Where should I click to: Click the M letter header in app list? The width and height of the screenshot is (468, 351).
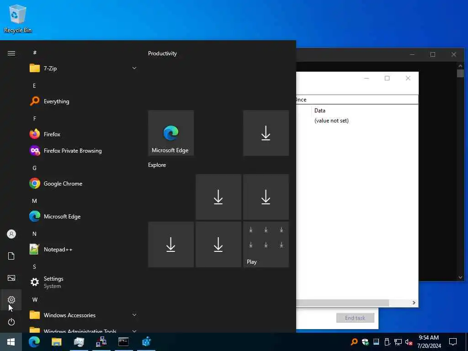(34, 201)
